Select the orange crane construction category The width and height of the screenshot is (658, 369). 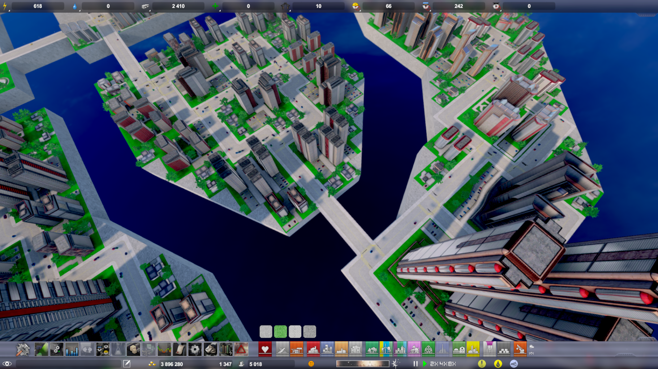pyautogui.click(x=520, y=349)
